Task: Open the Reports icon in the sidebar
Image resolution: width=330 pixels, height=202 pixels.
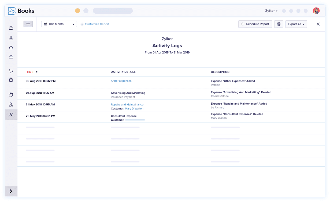Action: tap(11, 114)
